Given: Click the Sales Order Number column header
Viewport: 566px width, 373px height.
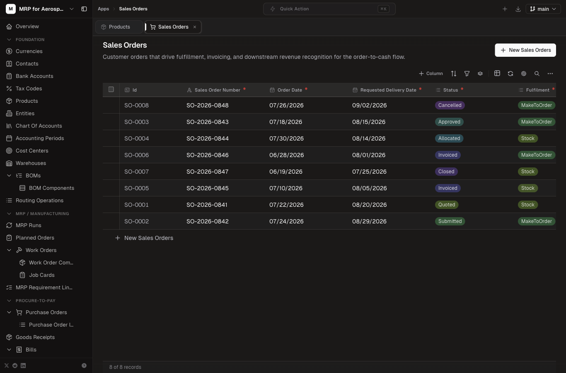Looking at the screenshot, I should pyautogui.click(x=223, y=90).
